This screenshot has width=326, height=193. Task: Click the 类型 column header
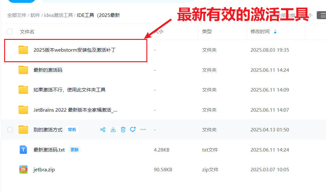[207, 32]
